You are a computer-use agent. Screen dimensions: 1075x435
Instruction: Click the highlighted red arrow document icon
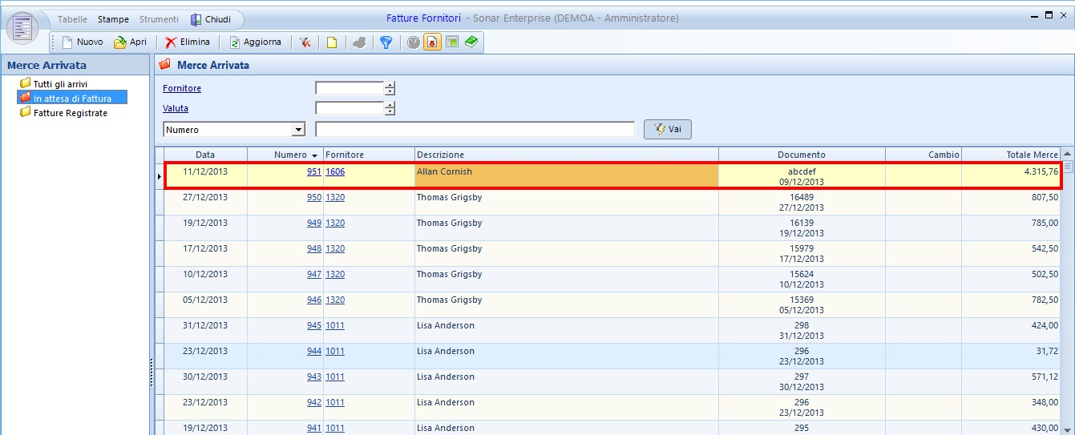click(432, 42)
